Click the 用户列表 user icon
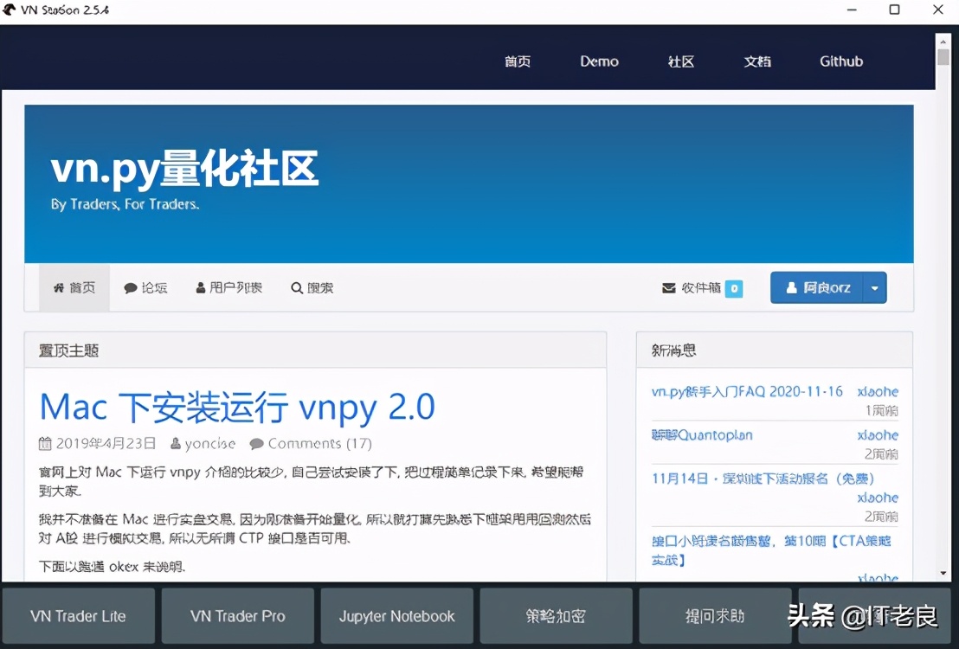 [x=201, y=287]
